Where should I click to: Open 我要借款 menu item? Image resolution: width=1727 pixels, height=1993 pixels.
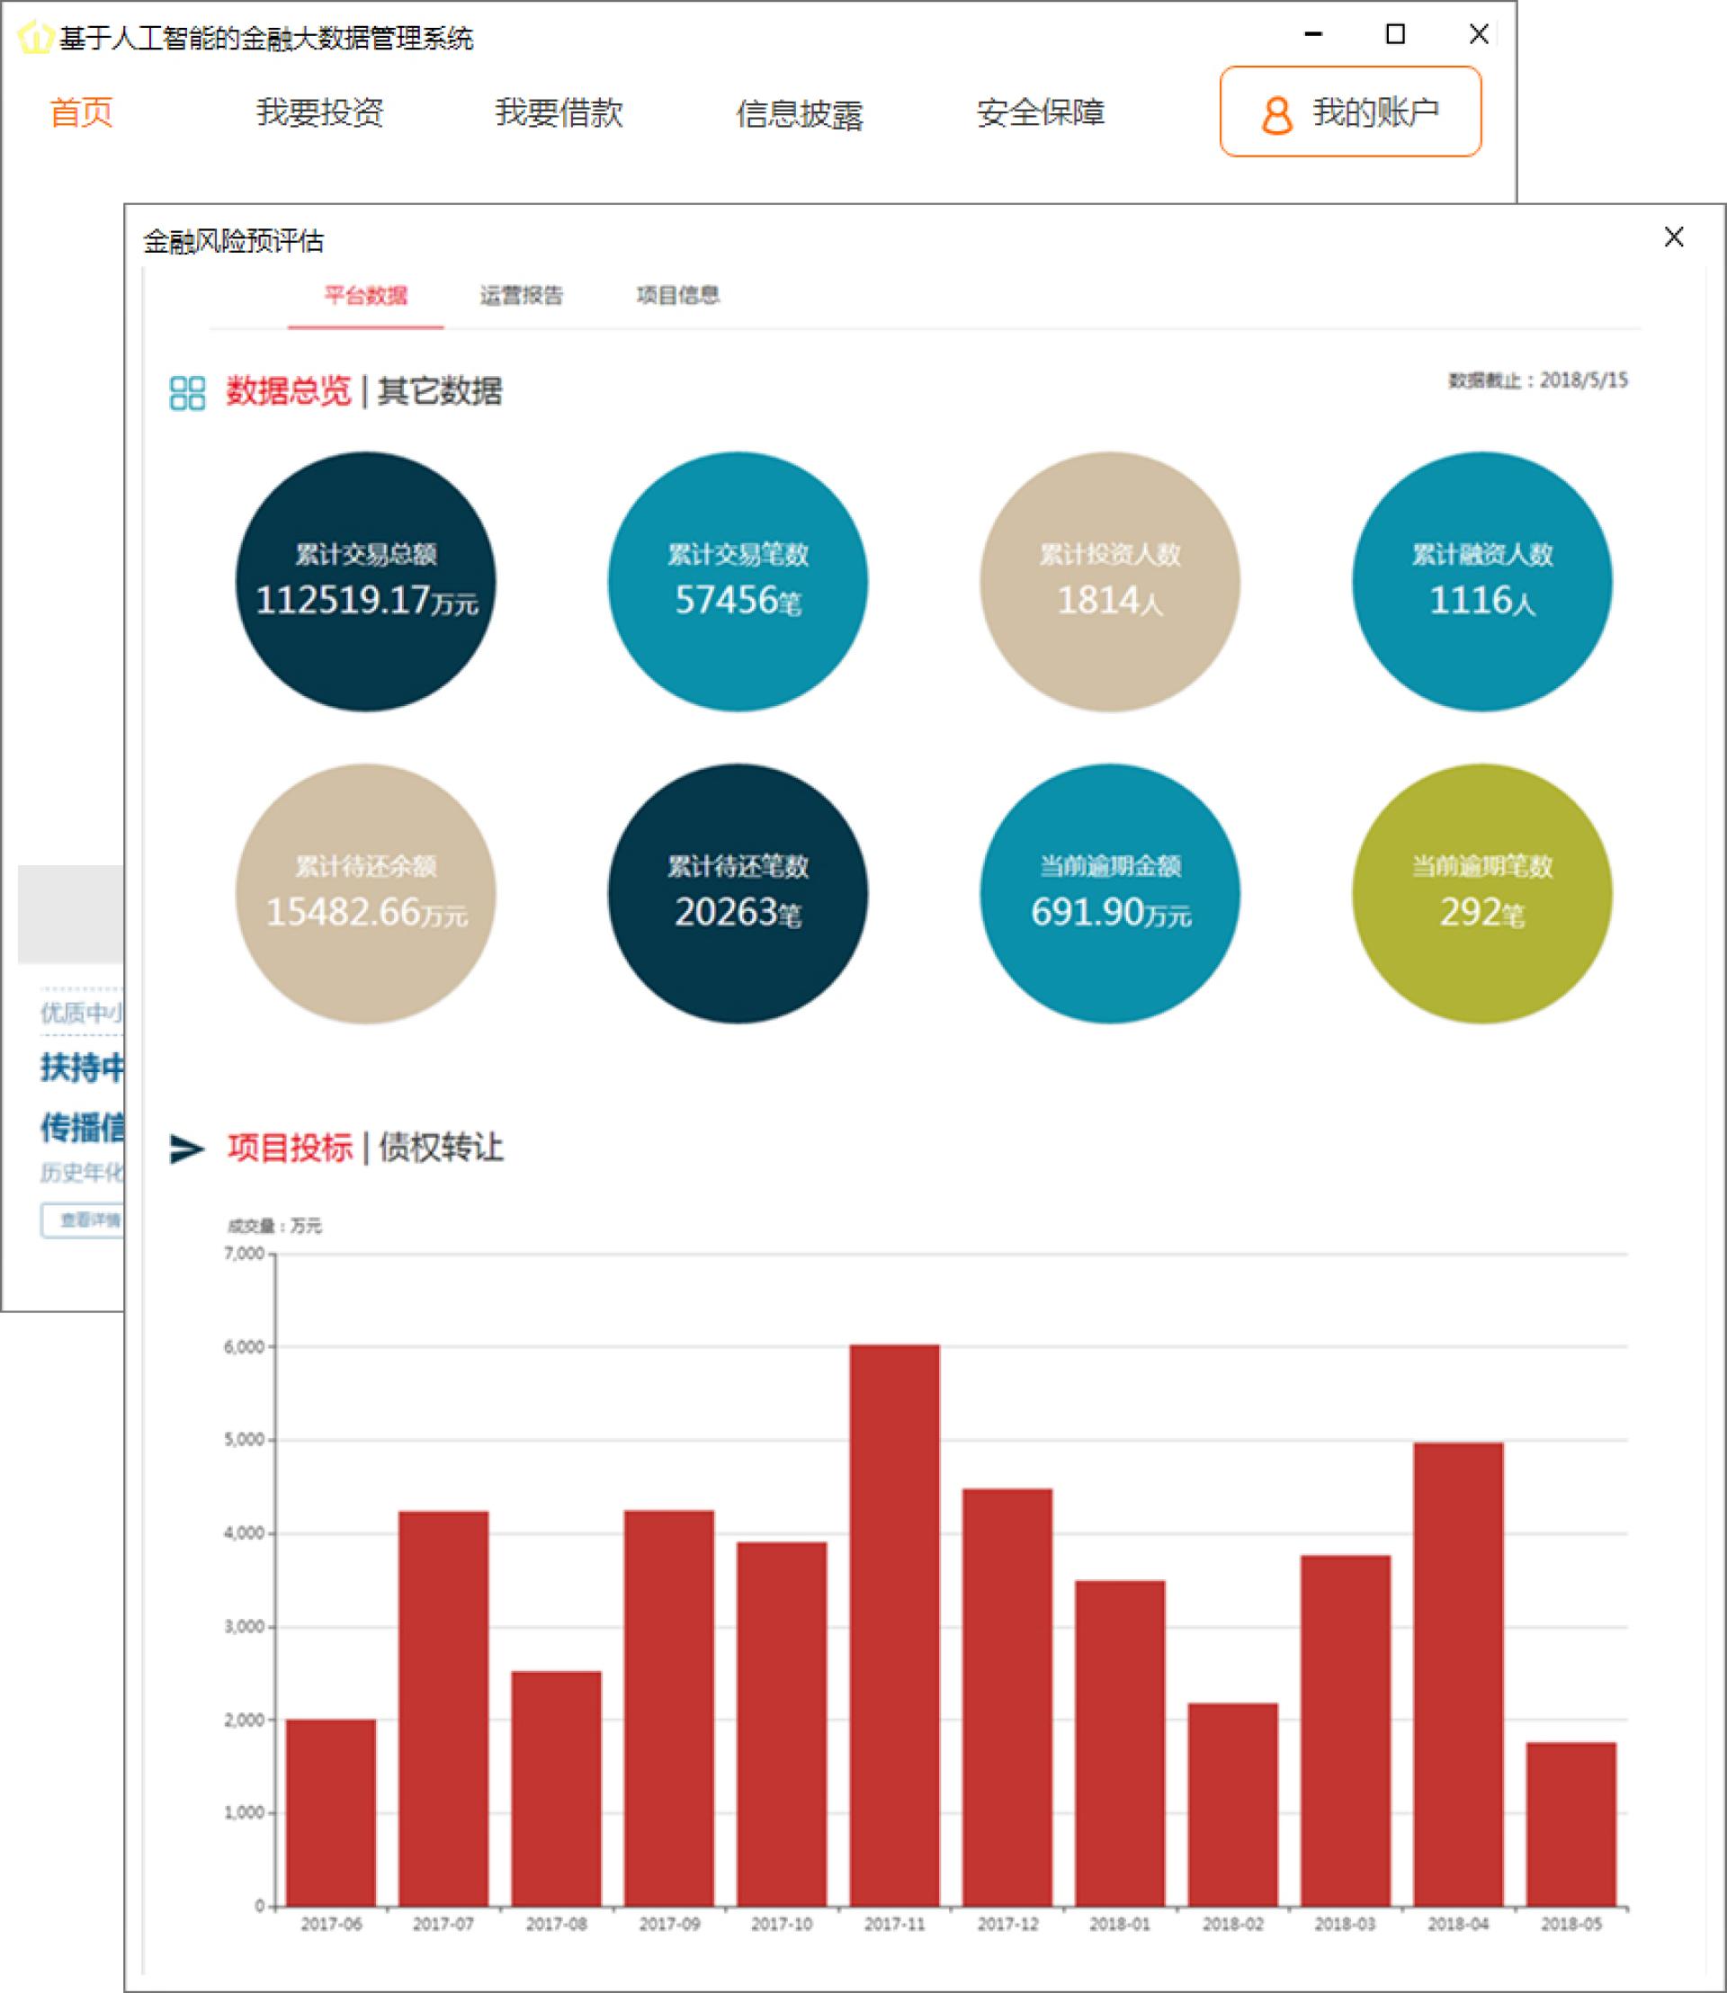click(559, 112)
